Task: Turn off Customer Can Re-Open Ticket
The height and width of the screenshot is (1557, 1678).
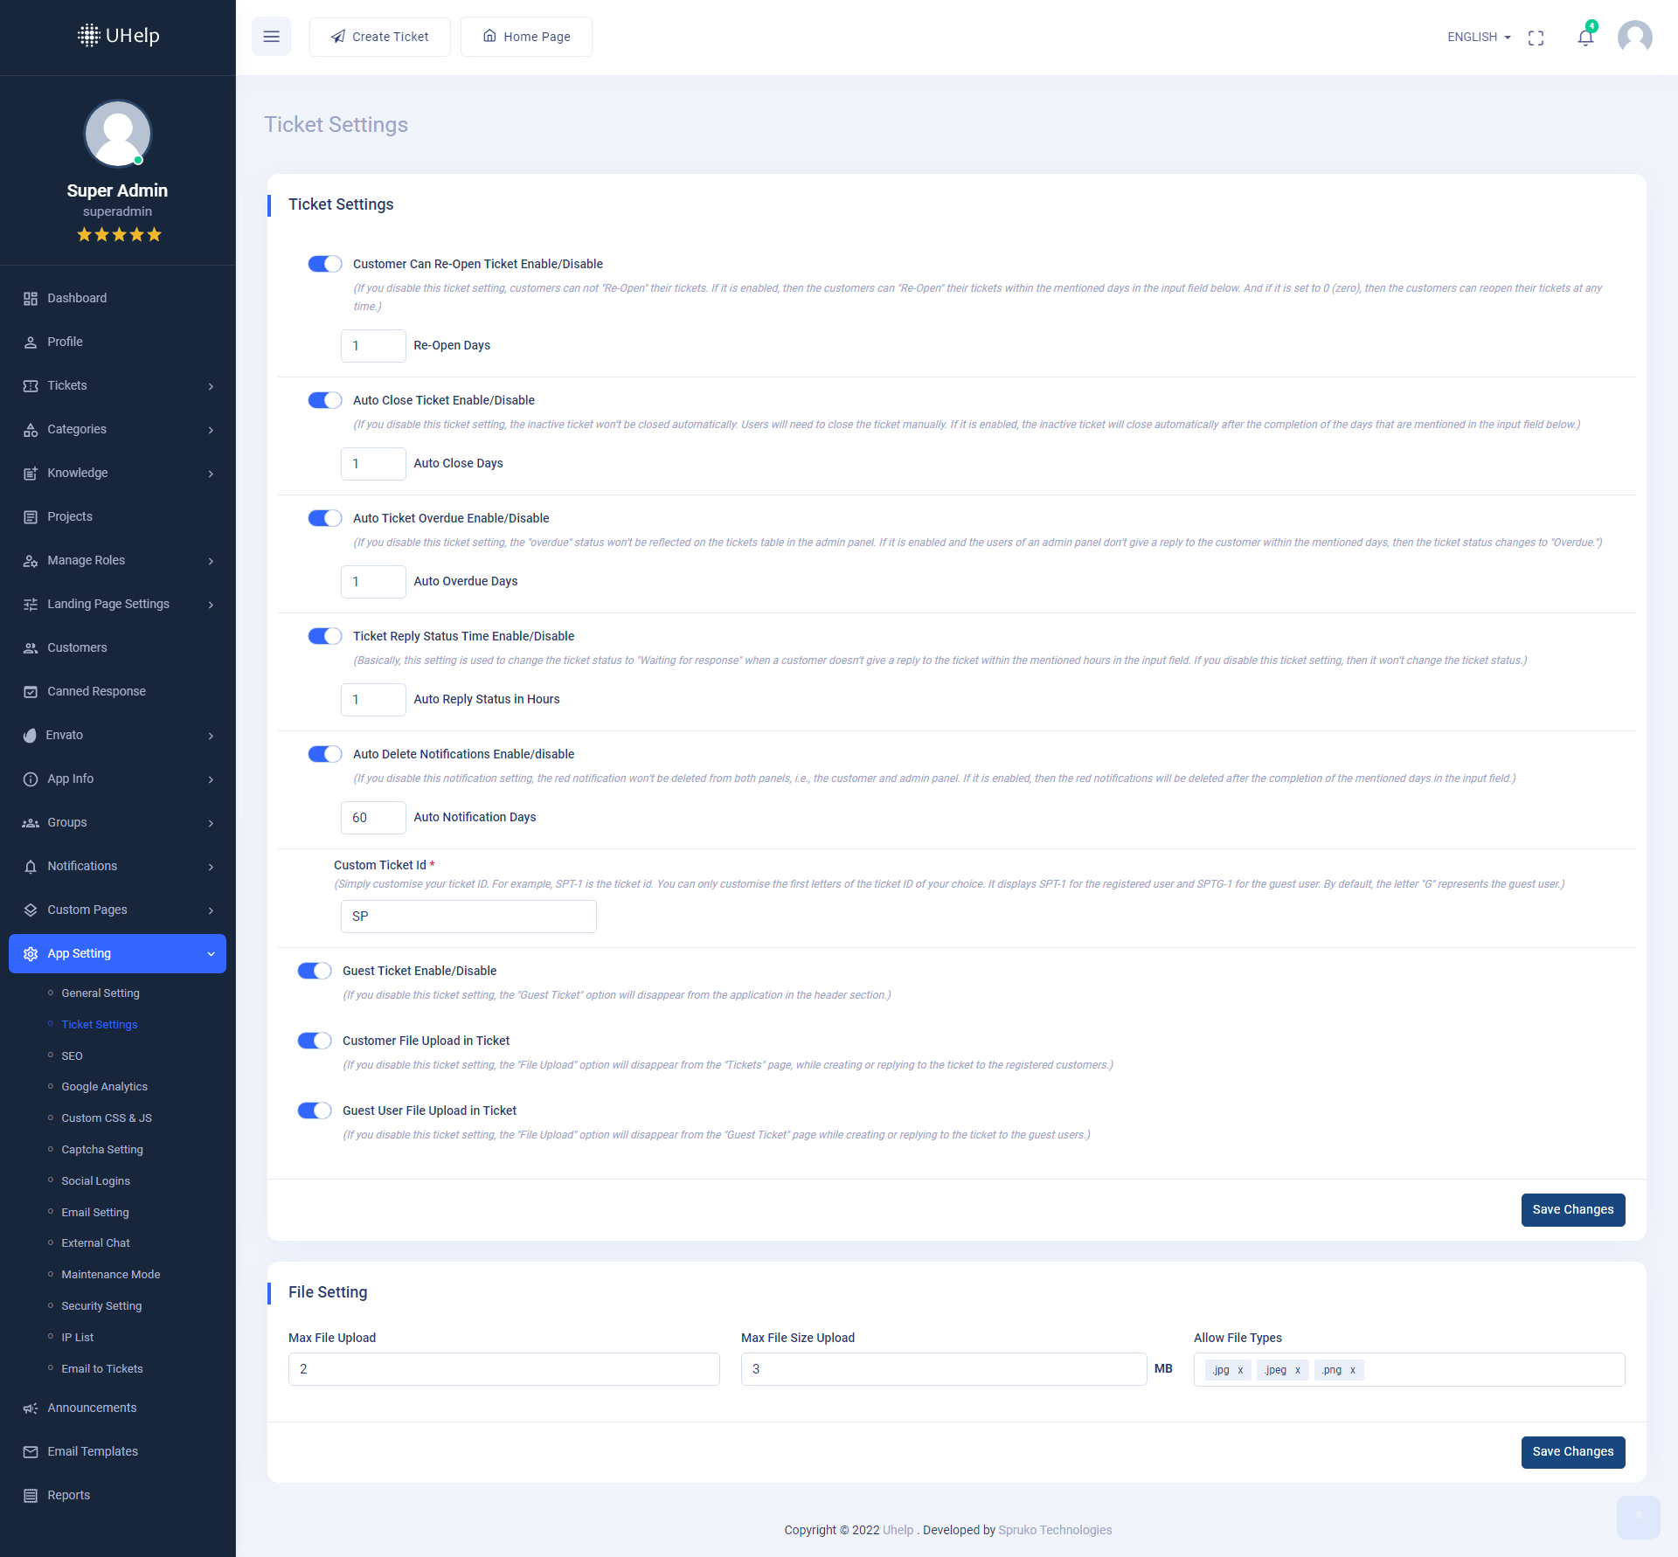Action: coord(324,264)
